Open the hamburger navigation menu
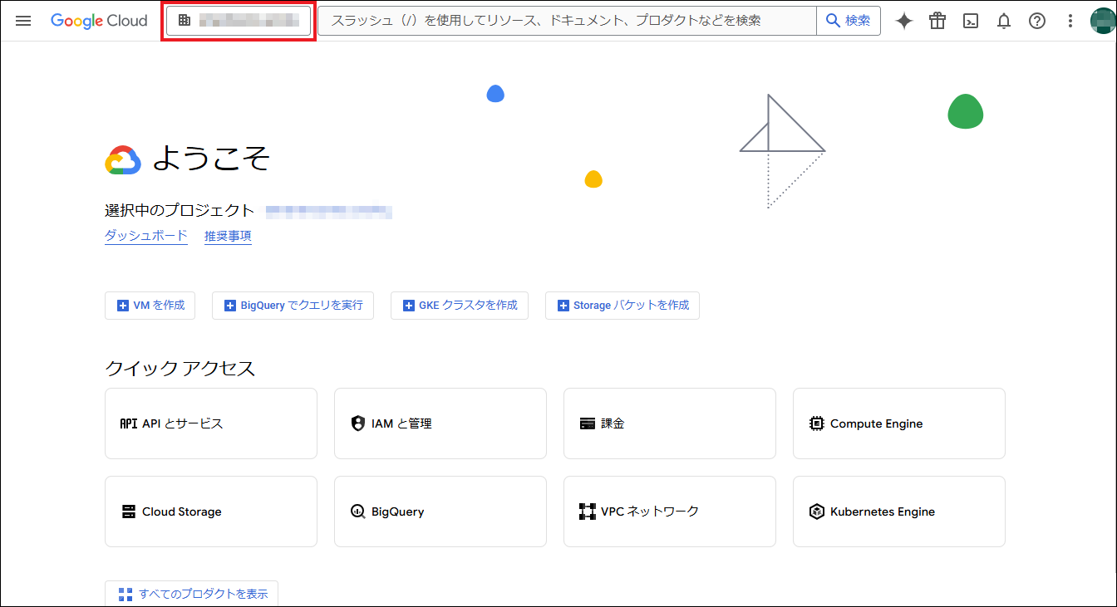Screen dimensions: 1117x607 [x=23, y=21]
